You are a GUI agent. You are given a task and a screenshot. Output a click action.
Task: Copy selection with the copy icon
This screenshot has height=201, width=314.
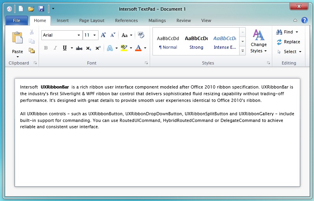tap(32, 41)
